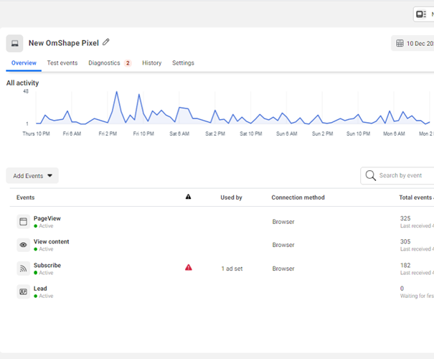This screenshot has width=434, height=359.
Task: Click the 0 total for Lead
Action: 402,289
